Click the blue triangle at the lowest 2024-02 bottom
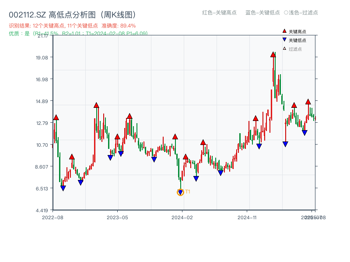 (x=180, y=191)
